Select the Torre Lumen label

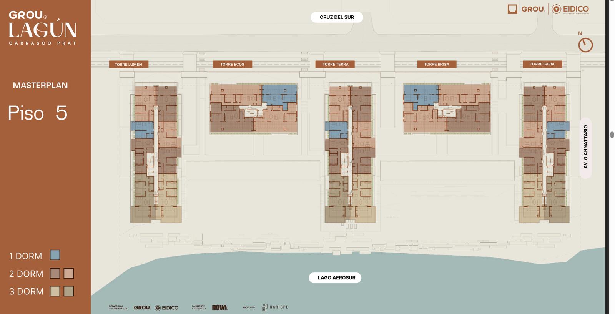(129, 65)
